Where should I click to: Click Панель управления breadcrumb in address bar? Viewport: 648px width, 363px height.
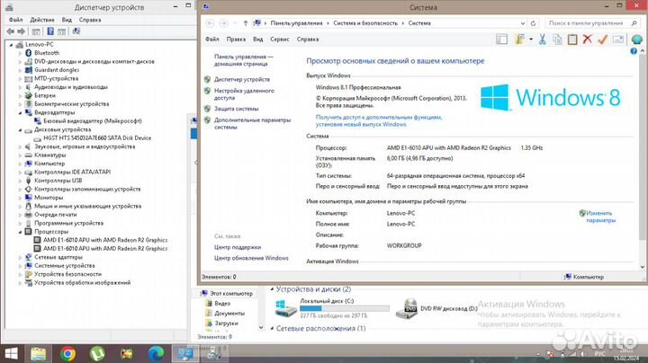[x=296, y=23]
